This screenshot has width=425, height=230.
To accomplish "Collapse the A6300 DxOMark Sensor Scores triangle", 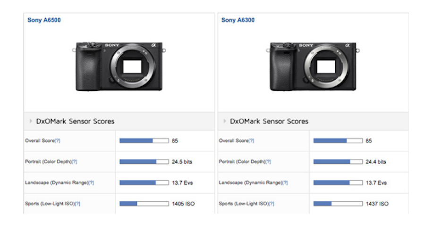I will click(x=225, y=121).
